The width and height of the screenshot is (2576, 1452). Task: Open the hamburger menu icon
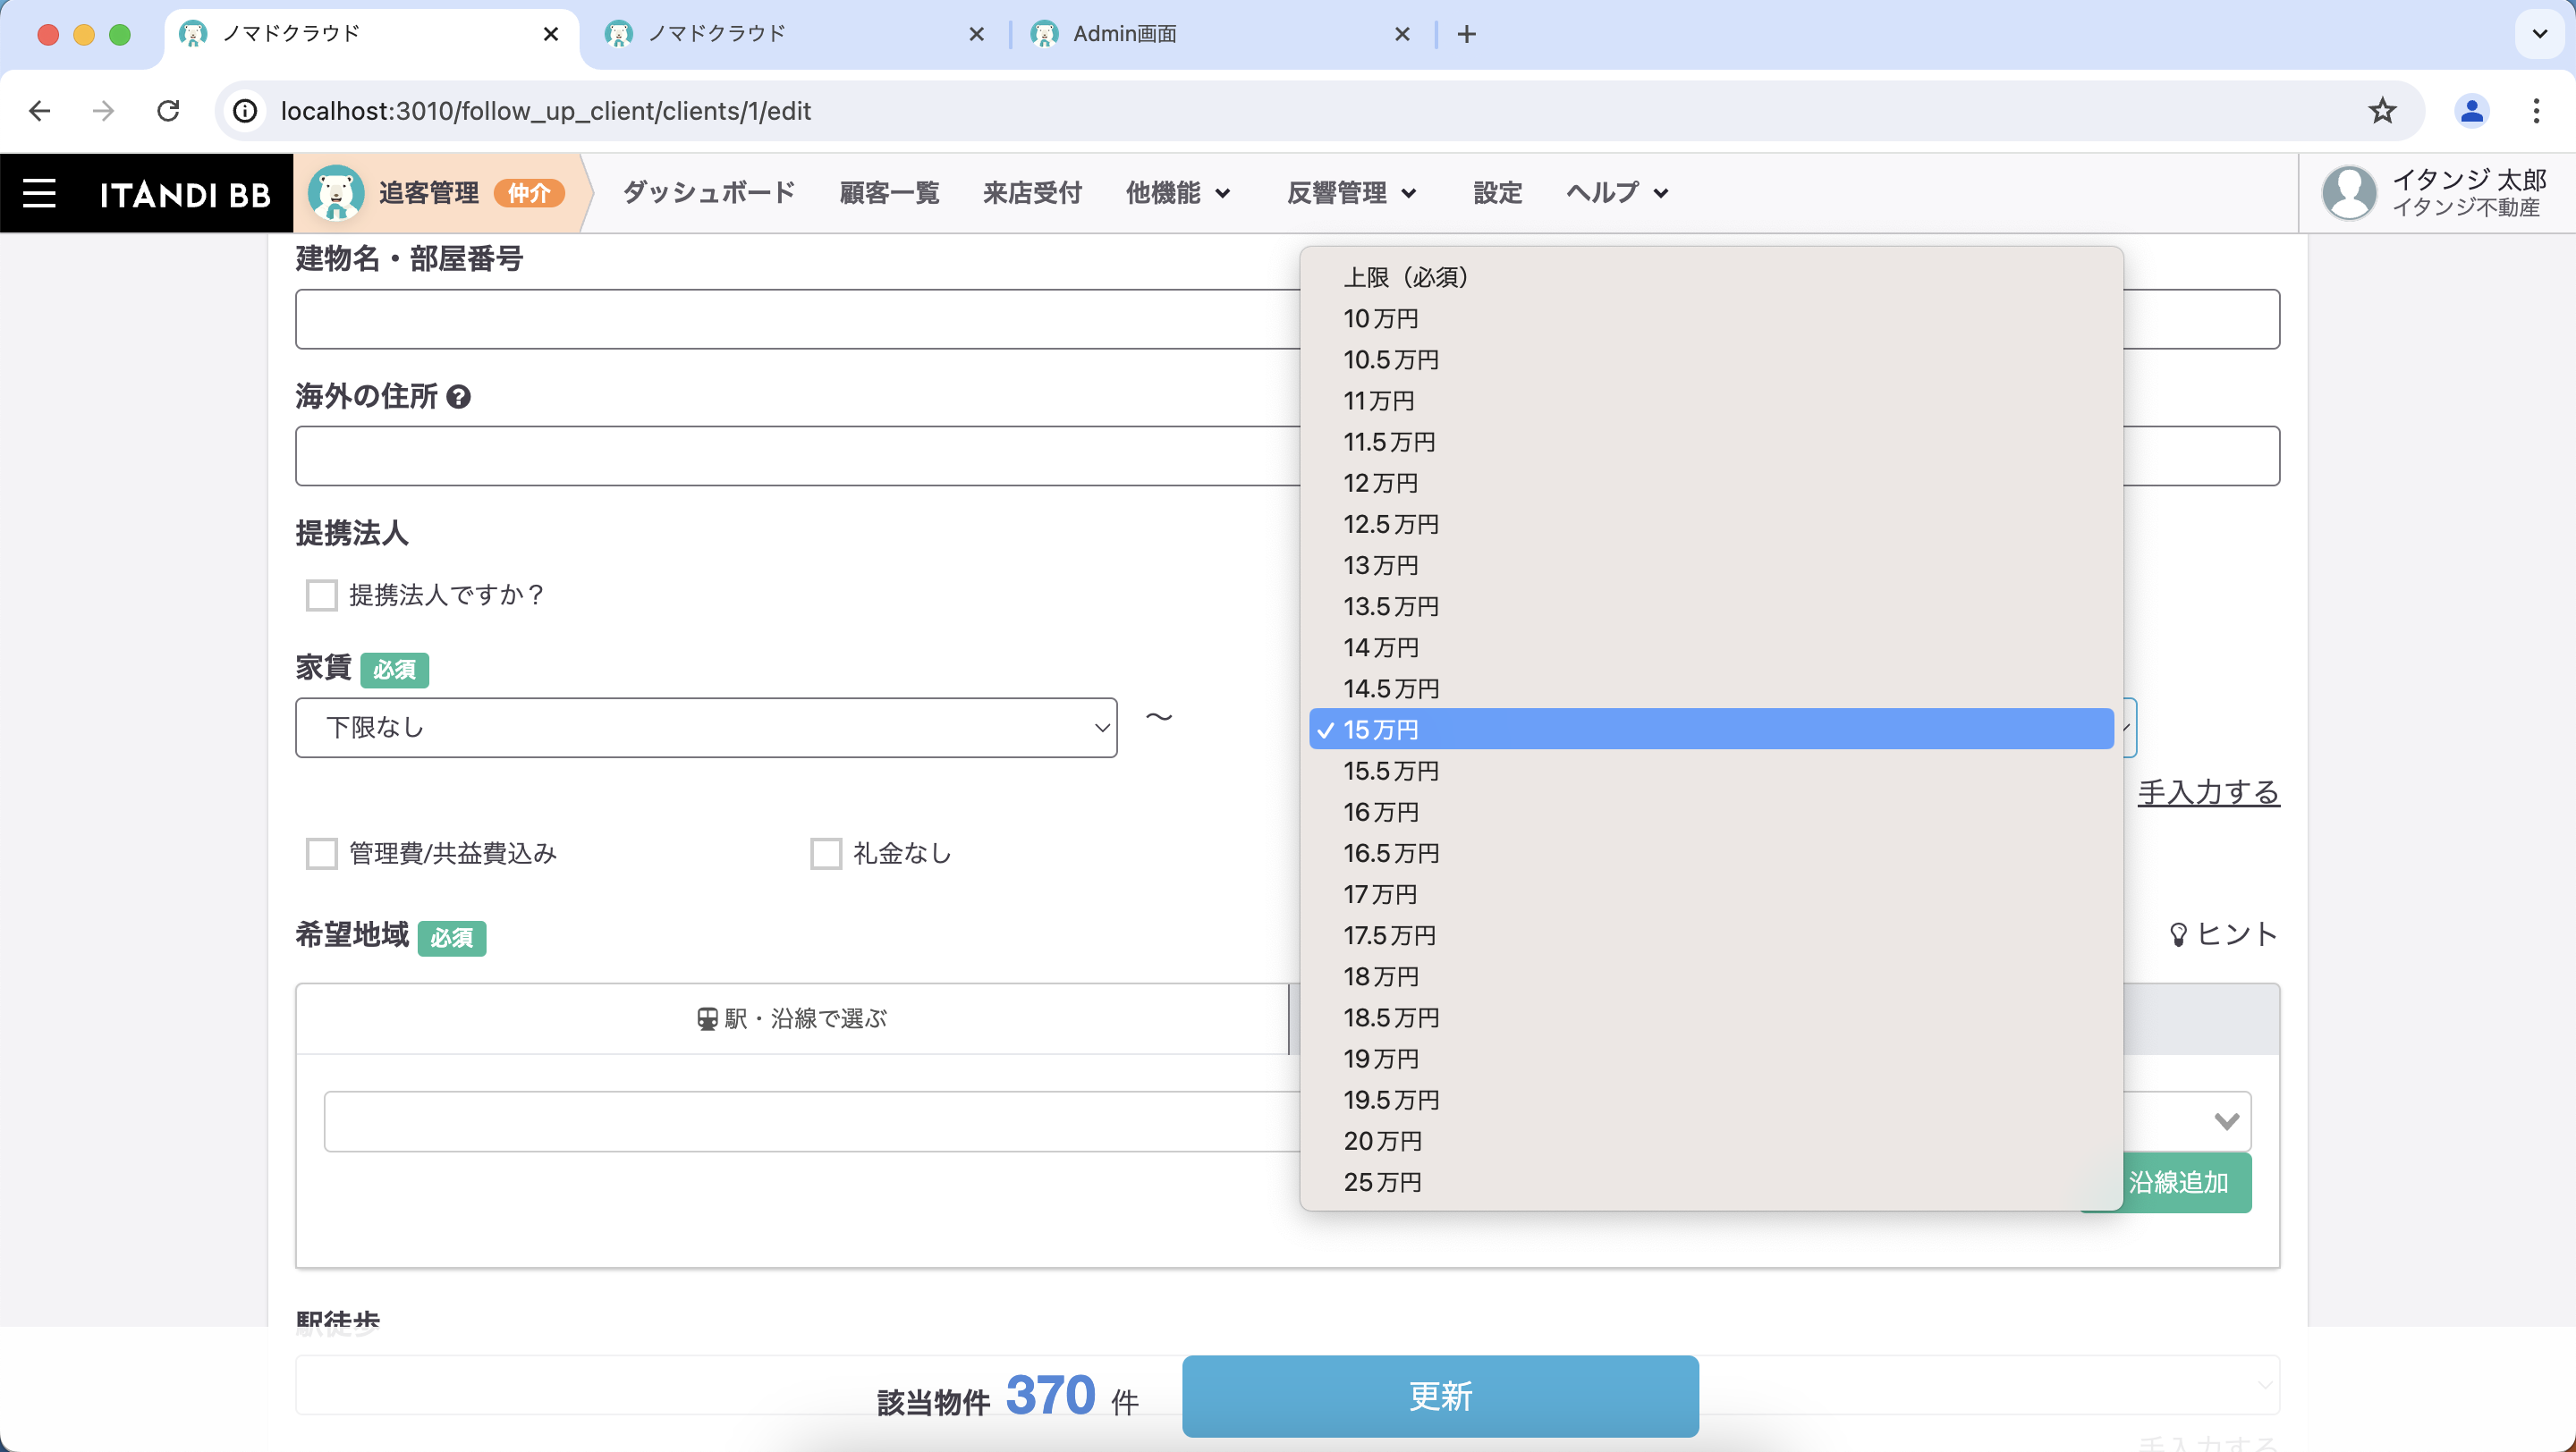point(39,193)
